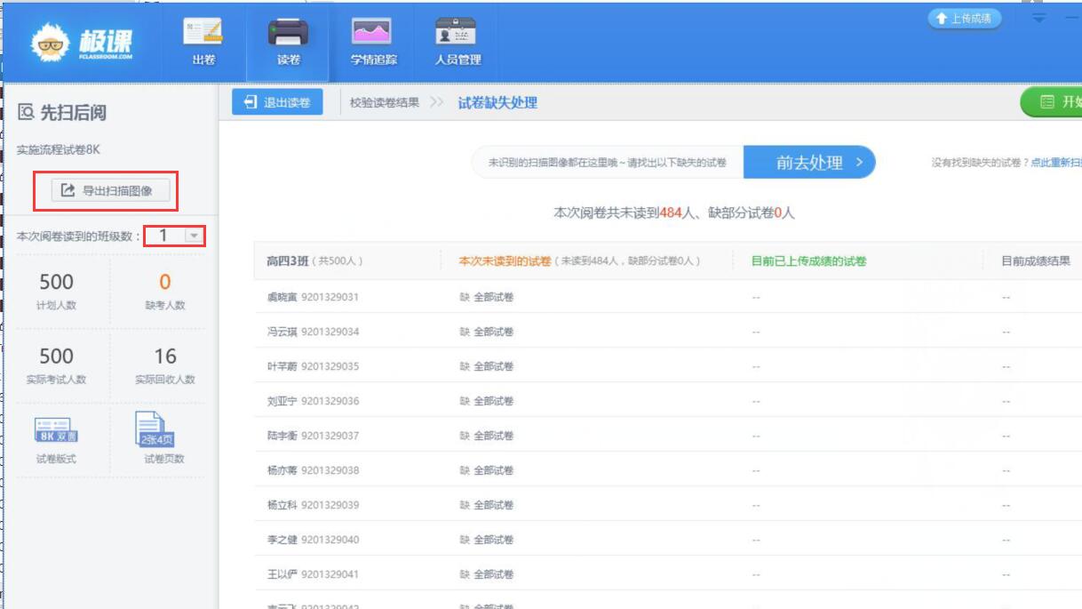Viewport: 1082px width, 609px height.
Task: Click 缺 全部试卷 for student 9201329040
Action: (x=487, y=540)
